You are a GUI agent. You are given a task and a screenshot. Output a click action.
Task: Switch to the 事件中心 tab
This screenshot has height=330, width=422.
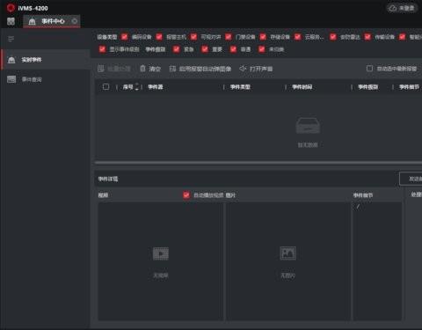tap(52, 21)
